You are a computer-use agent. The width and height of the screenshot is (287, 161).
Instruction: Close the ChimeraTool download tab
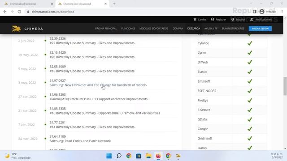point(105,4)
